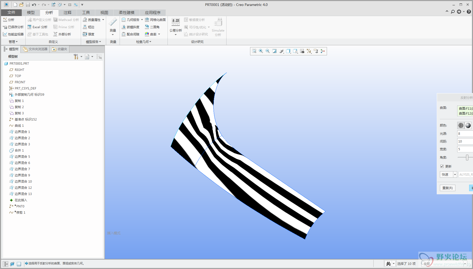Select the shaded sphere color style button
Screen dimensions: 473x269
tap(468, 125)
